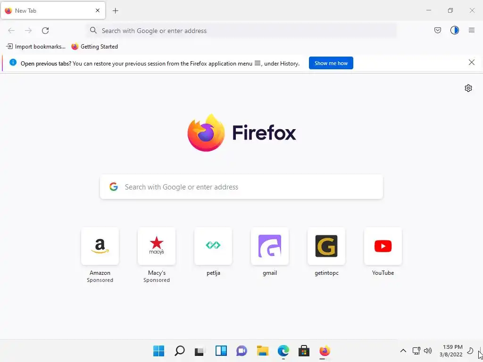Open the Widgets taskbar icon

pyautogui.click(x=221, y=351)
